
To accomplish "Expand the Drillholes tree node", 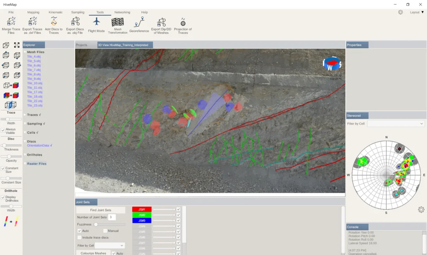I will coord(25,155).
